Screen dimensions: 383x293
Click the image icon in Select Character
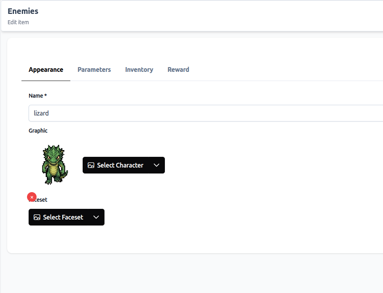(x=91, y=165)
